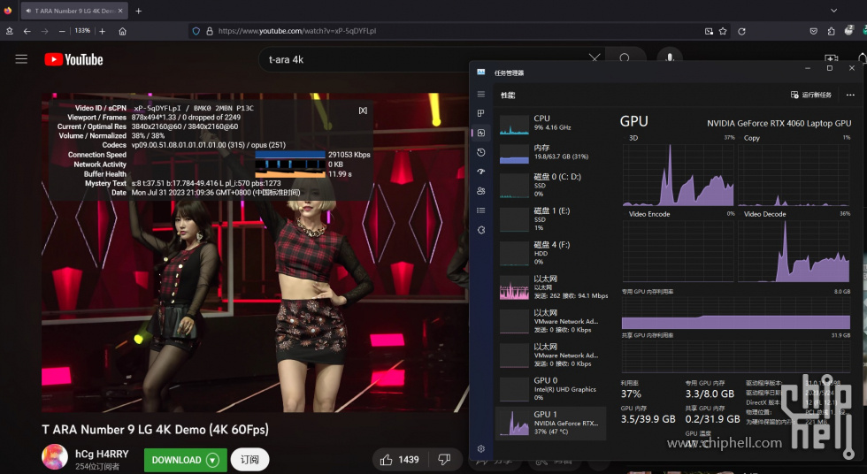The image size is (867, 474).
Task: Open the YouTube hamburger guide menu
Action: 21,59
